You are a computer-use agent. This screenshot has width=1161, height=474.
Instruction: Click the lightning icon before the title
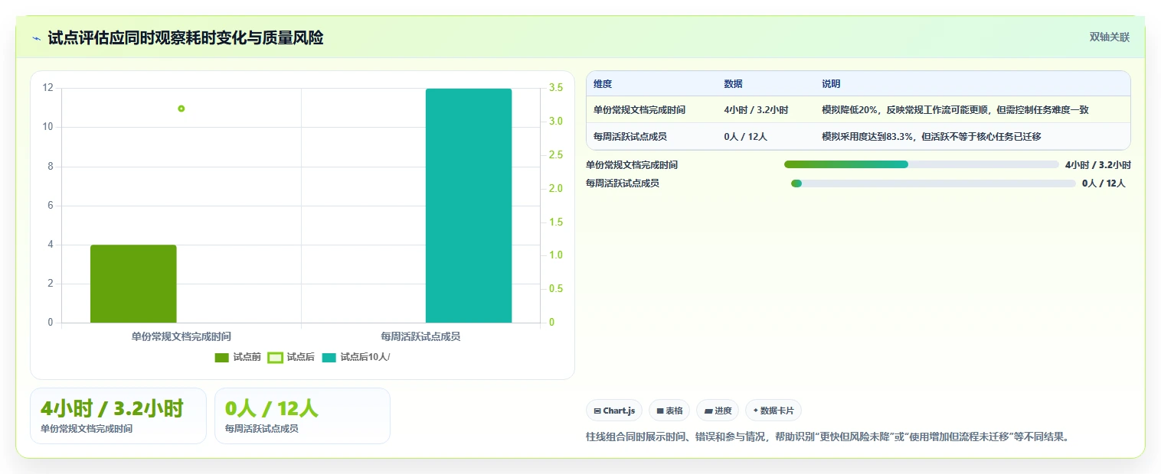tap(37, 38)
